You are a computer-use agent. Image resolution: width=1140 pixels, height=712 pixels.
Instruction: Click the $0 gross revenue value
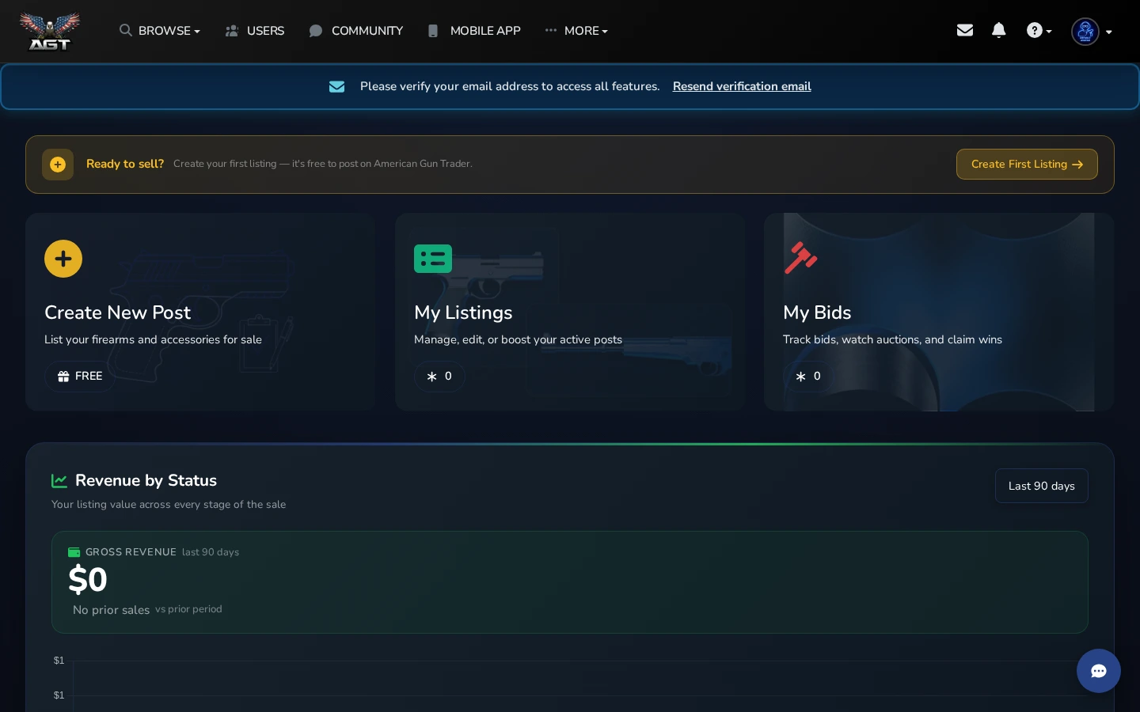(x=88, y=580)
